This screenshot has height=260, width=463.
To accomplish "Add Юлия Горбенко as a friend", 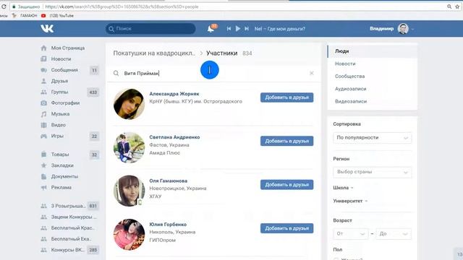I will coord(286,228).
